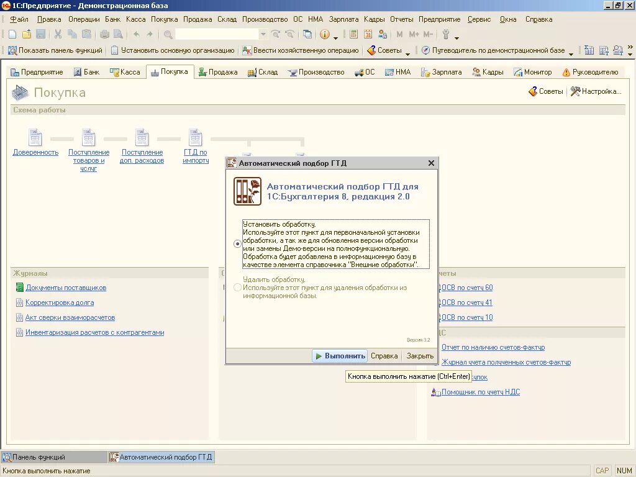Click the toolbar search input field
The image size is (636, 477).
(217, 35)
